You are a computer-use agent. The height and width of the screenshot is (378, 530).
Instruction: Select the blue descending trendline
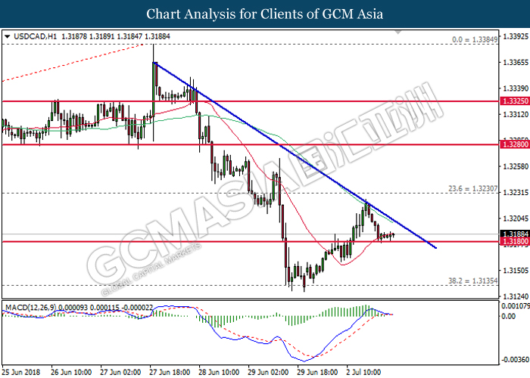(295, 155)
